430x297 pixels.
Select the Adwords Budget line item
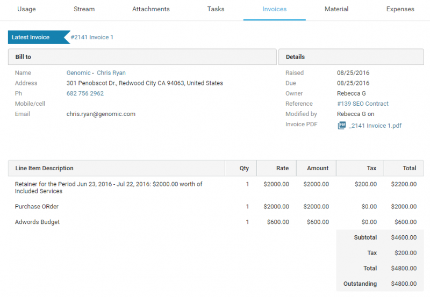(x=37, y=222)
